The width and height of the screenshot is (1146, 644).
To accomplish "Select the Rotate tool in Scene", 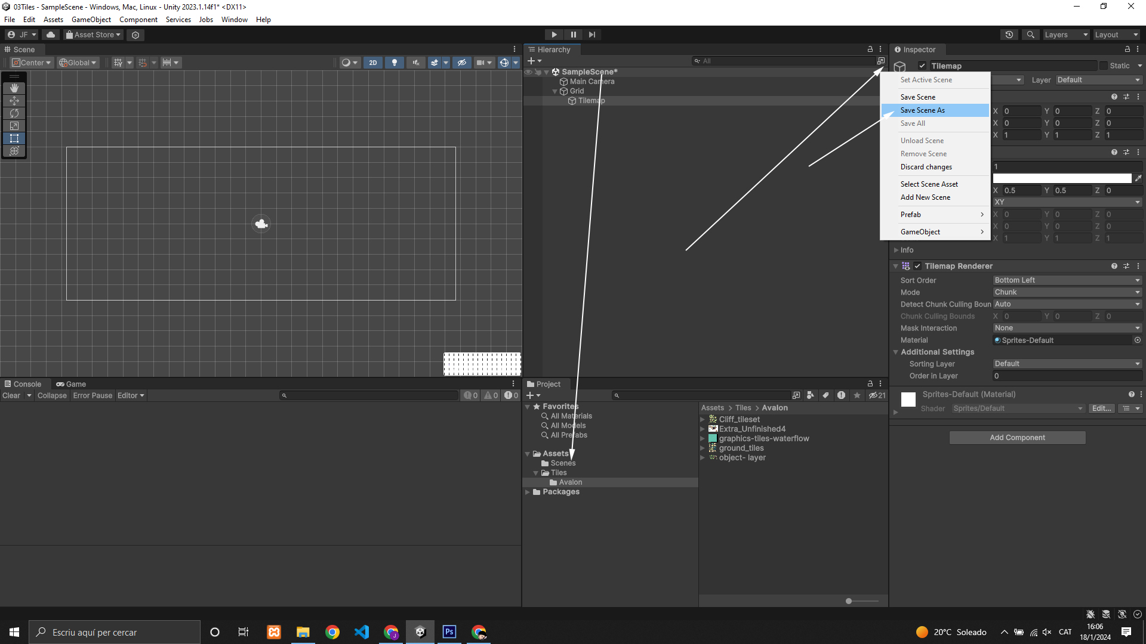I will [14, 113].
